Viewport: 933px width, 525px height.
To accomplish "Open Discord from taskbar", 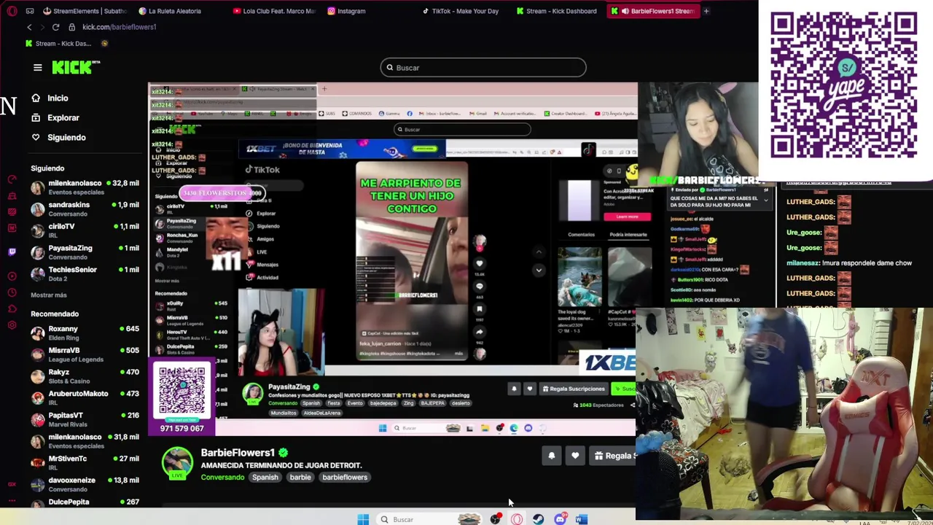I will tap(560, 519).
